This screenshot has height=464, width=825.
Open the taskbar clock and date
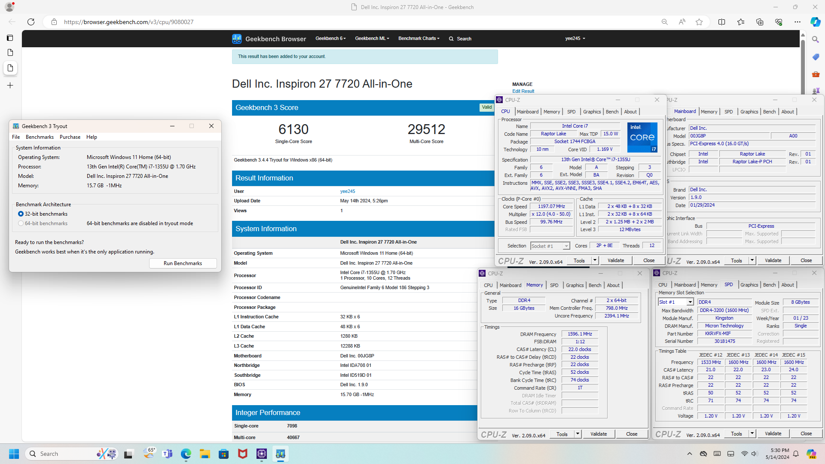point(777,454)
